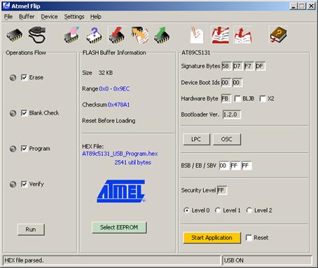The height and width of the screenshot is (268, 318).
Task: Click the Checksum value 0x478A1
Action: 118,105
